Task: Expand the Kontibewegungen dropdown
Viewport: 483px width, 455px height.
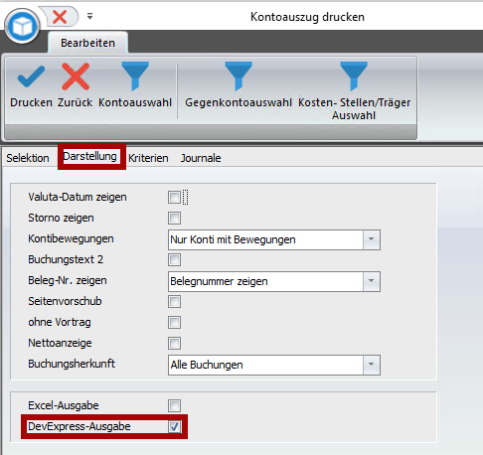Action: (372, 239)
